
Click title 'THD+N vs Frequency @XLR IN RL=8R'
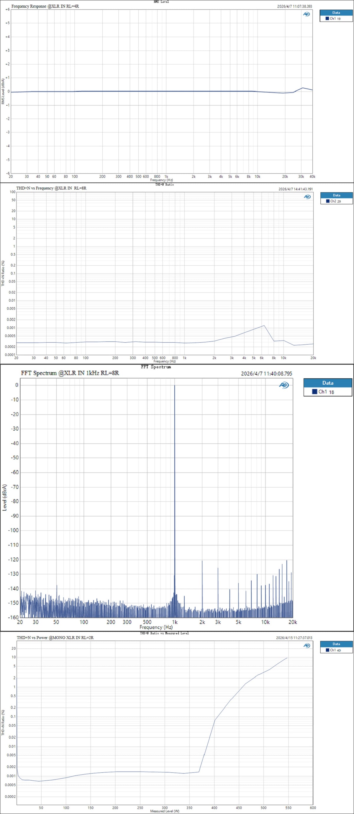pyautogui.click(x=51, y=188)
